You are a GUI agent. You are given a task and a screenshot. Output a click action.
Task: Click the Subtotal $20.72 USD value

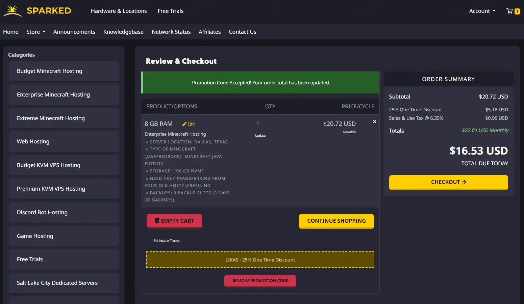[493, 96]
